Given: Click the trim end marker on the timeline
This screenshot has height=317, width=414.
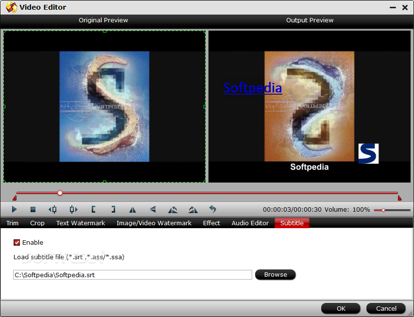Looking at the screenshot, I should [x=400, y=198].
